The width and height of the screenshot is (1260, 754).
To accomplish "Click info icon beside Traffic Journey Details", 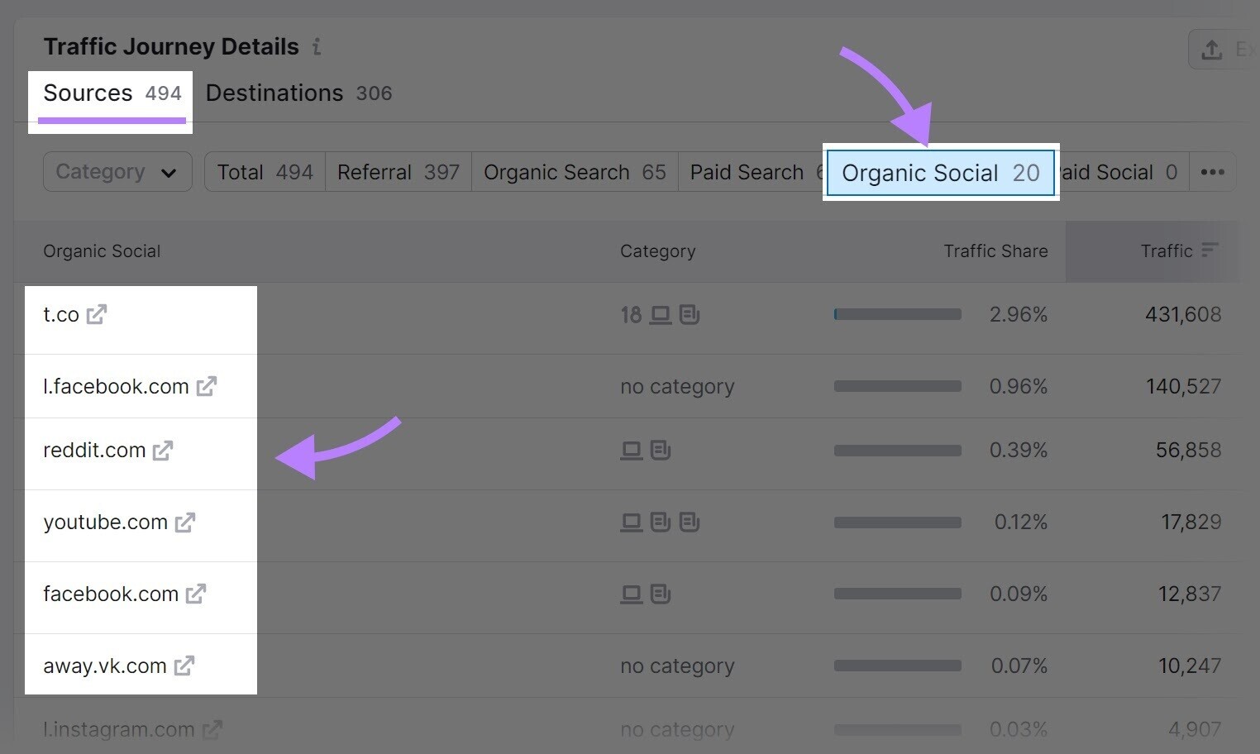I will coord(317,47).
